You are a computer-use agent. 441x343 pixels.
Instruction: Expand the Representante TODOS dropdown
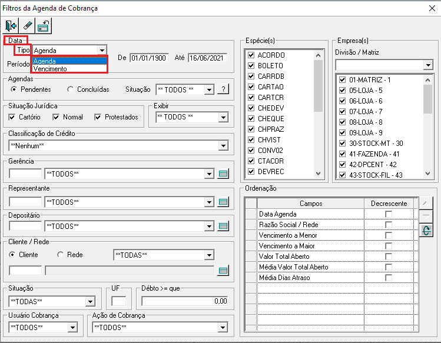(209, 202)
